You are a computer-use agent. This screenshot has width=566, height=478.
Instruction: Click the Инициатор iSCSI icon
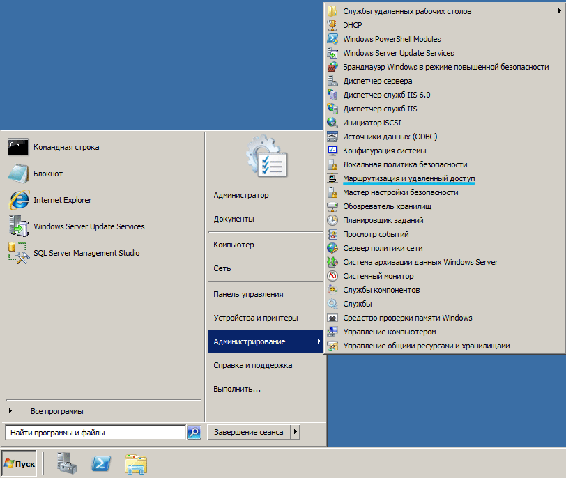(x=332, y=123)
